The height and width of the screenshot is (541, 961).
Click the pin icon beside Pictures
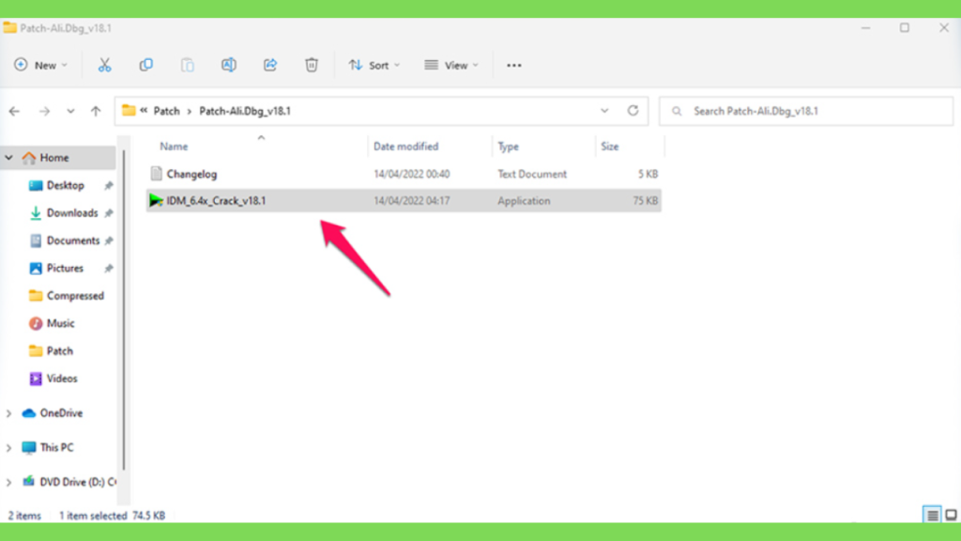[109, 268]
